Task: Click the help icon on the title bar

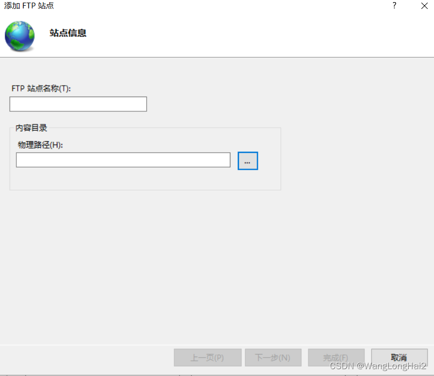Action: pyautogui.click(x=394, y=6)
